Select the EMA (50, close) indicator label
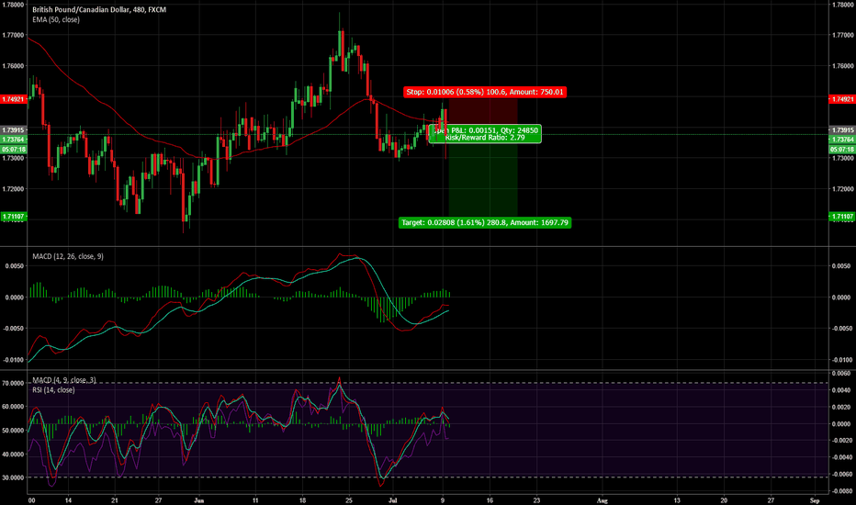This screenshot has width=856, height=505. 56,19
